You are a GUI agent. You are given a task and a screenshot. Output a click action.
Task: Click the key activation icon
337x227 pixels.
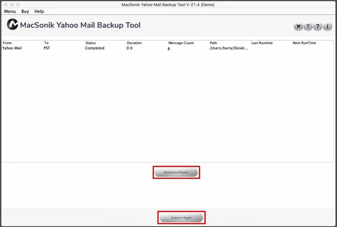(308, 27)
